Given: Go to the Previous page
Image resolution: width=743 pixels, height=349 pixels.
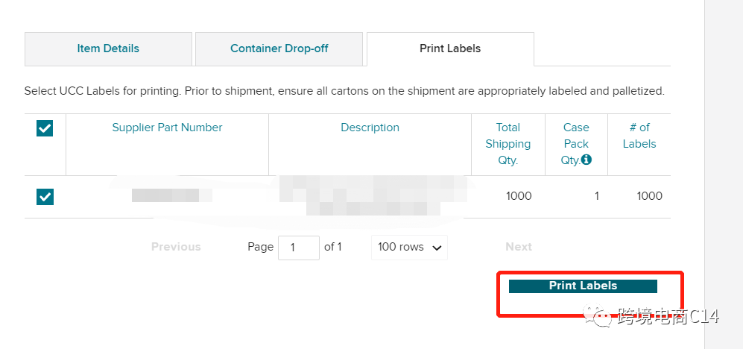Looking at the screenshot, I should 176,247.
